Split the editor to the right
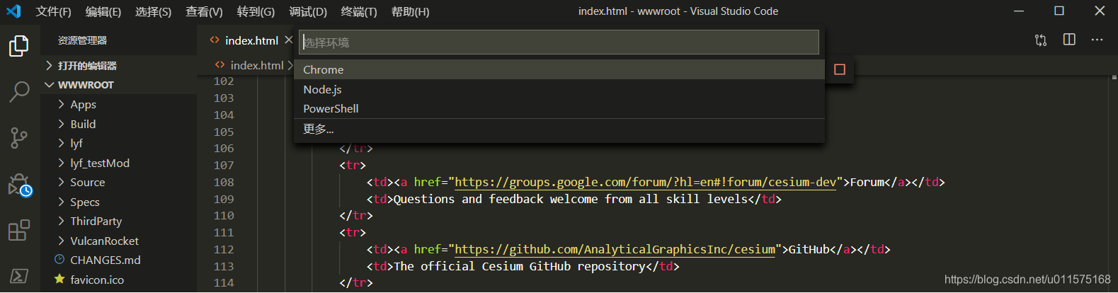This screenshot has width=1118, height=293. 1069,40
